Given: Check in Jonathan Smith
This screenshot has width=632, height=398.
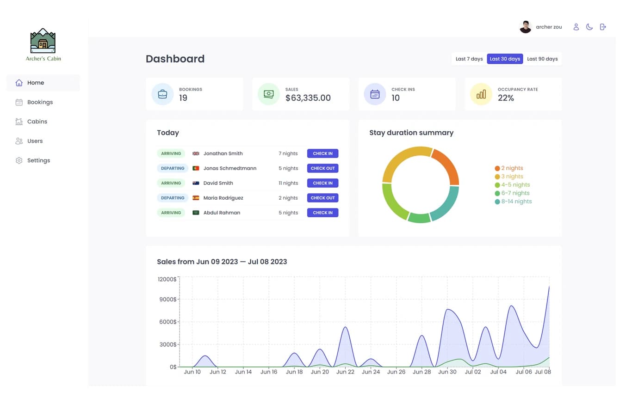Looking at the screenshot, I should point(322,153).
